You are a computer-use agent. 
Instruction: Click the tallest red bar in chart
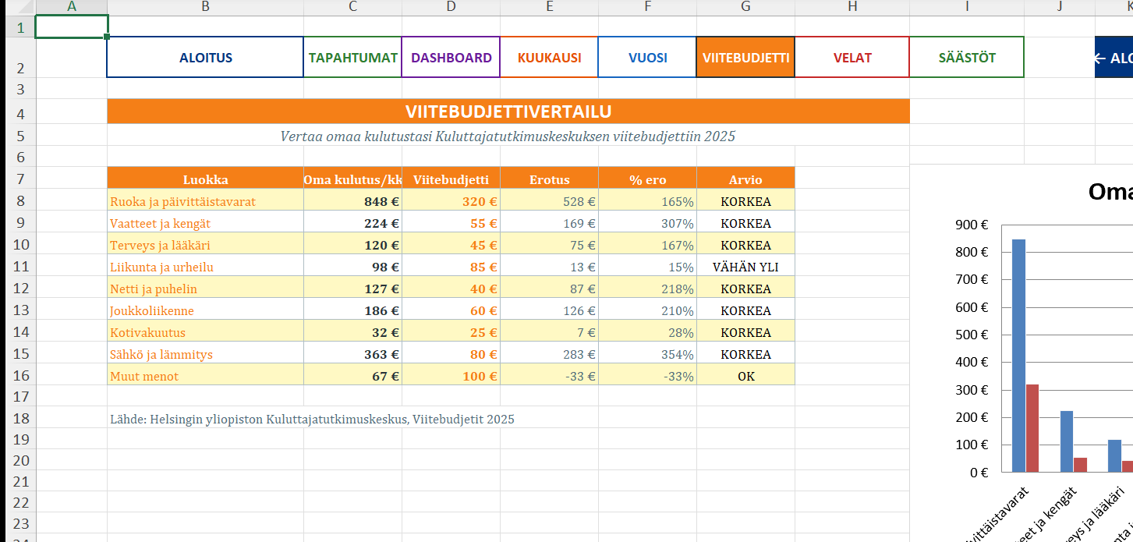[x=1032, y=428]
